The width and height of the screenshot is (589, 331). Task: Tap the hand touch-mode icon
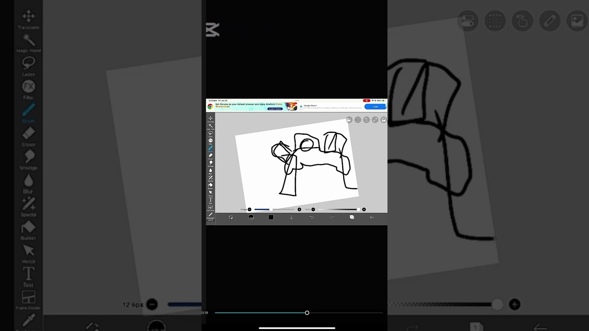366,120
